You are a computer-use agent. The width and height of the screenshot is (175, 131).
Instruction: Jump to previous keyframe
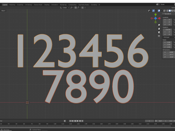point(73,121)
